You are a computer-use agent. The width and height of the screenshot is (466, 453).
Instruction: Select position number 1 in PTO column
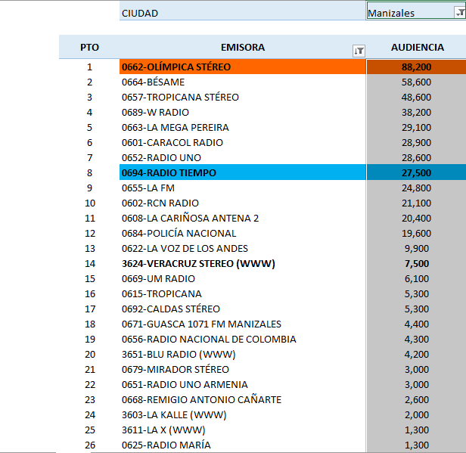[x=89, y=67]
